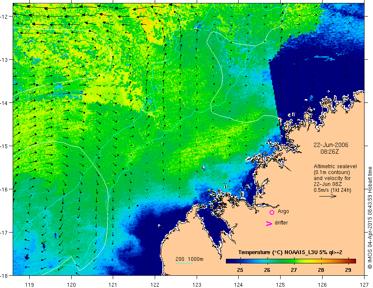Click the latitude axis label -13
Image resolution: width=373 pixels, height=288 pixels.
click(5, 60)
